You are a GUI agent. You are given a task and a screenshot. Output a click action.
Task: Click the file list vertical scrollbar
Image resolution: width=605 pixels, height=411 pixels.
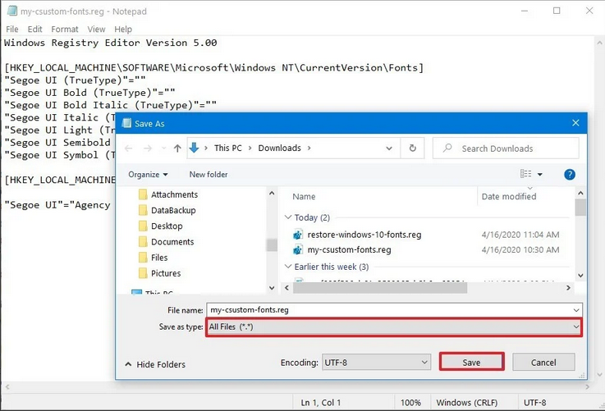click(x=580, y=238)
